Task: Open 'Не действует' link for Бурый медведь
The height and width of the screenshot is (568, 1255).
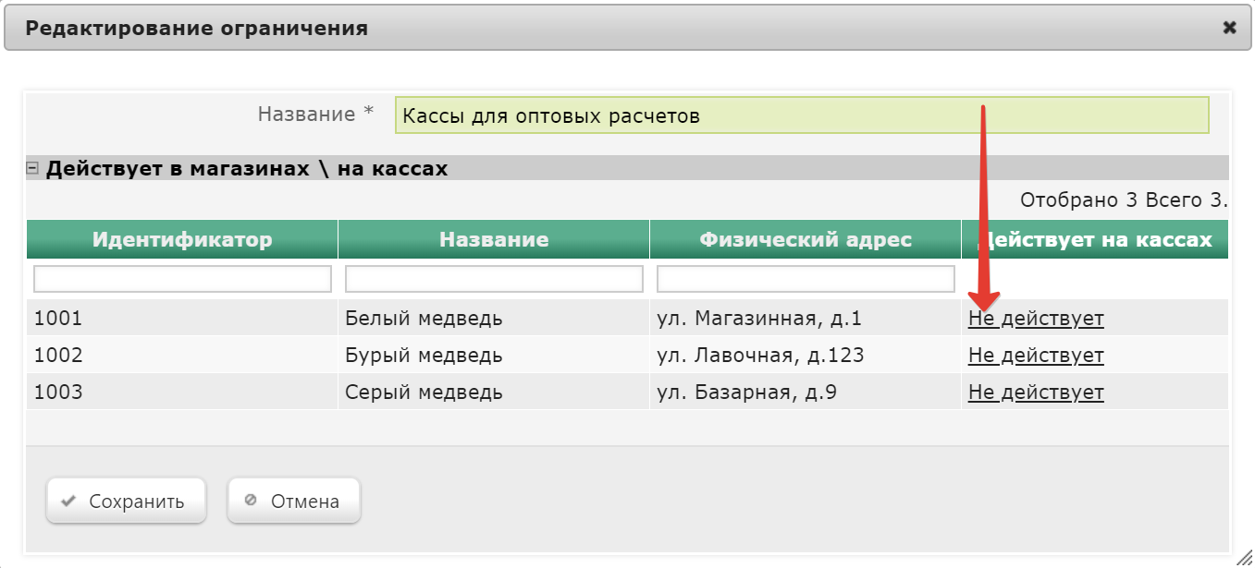Action: 1036,356
